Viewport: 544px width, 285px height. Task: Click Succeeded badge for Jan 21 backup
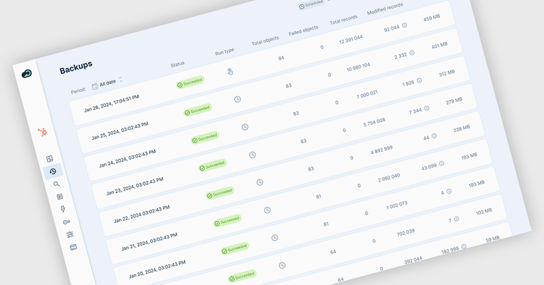point(227,220)
